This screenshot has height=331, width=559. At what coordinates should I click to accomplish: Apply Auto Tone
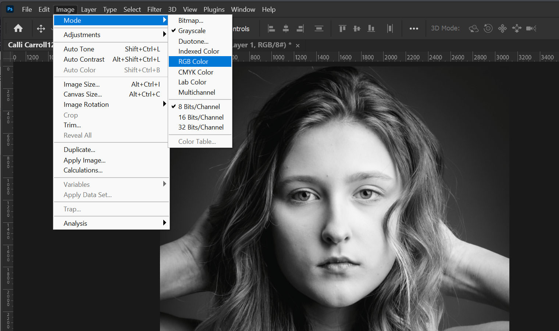point(111,49)
